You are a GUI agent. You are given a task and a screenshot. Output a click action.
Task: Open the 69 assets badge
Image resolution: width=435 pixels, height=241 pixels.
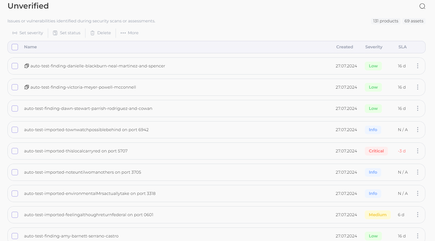(x=414, y=21)
